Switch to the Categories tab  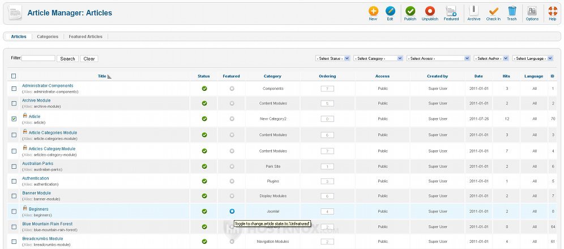(48, 37)
